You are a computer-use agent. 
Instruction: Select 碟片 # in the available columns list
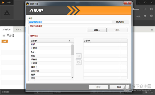[x=51, y=67]
